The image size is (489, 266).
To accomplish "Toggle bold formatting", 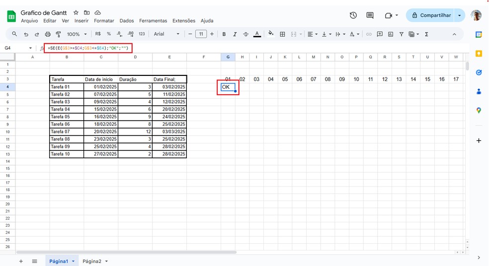I will click(x=224, y=34).
